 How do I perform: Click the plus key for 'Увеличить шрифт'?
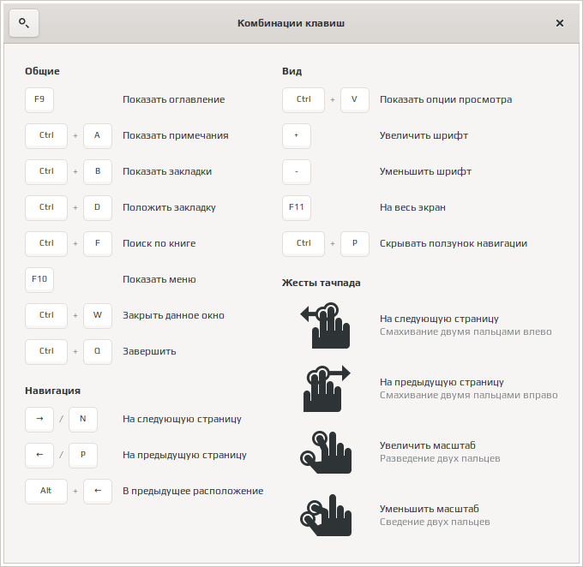(297, 135)
